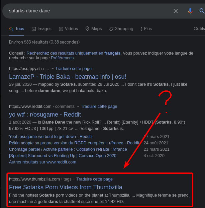The height and width of the screenshot is (208, 205).
Task: Expand dropdown arrow next to reddit.com URL
Action: [78, 107]
